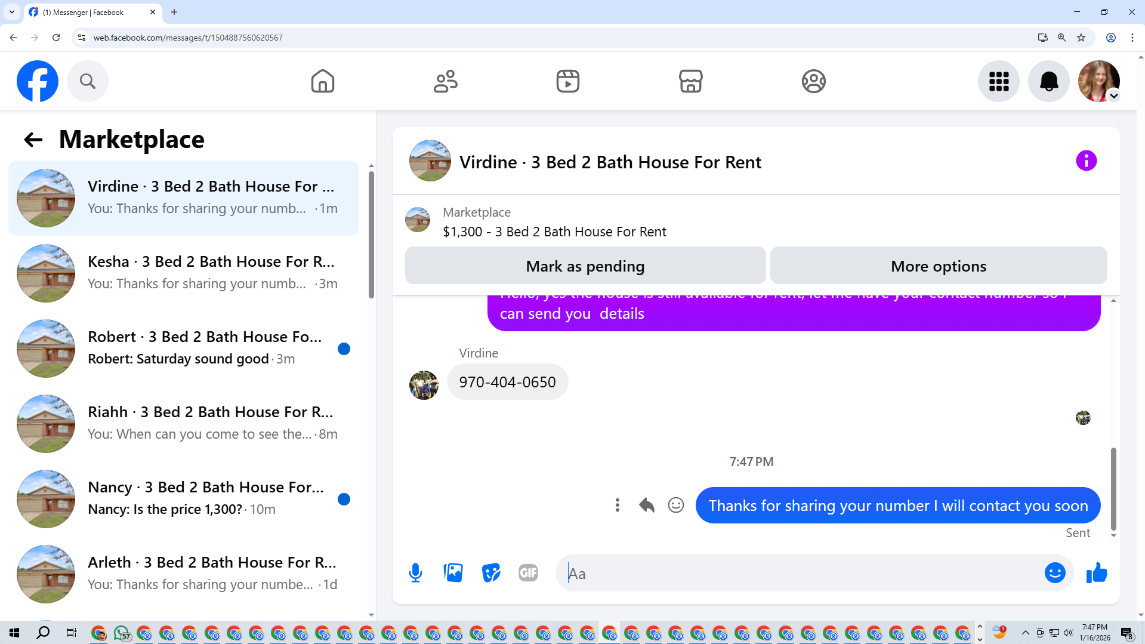Open the emoji picker in message box

click(x=1055, y=573)
